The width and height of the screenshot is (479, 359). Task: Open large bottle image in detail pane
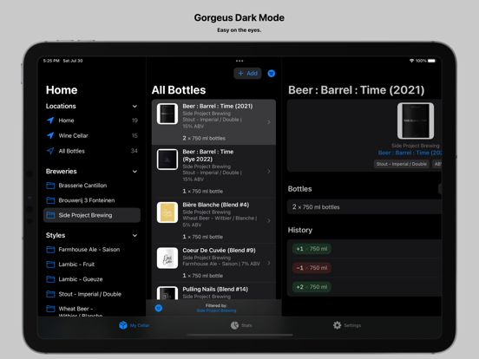(416, 121)
